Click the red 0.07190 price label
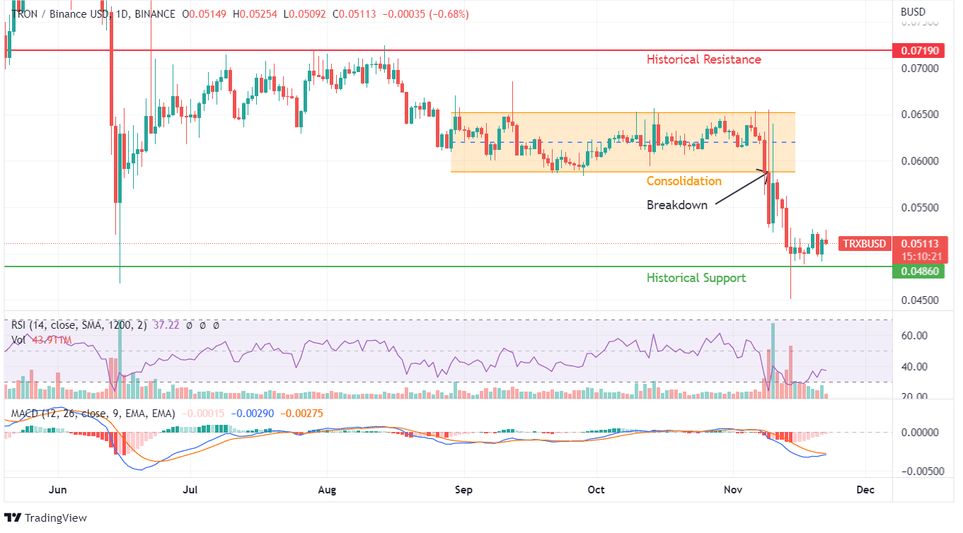The width and height of the screenshot is (963, 533). coord(920,51)
